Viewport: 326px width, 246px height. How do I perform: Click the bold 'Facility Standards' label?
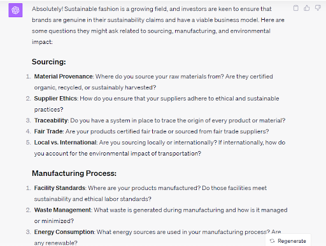click(x=60, y=188)
